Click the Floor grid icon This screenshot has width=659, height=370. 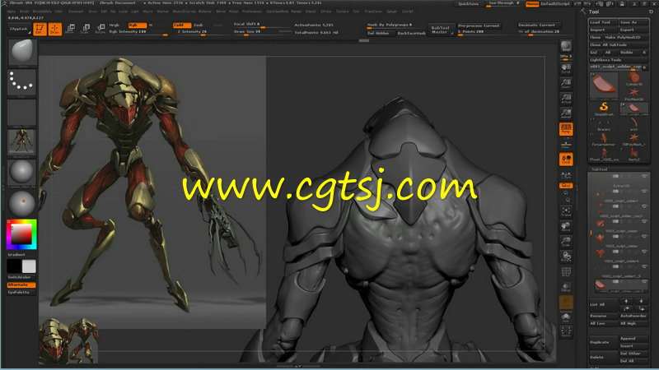click(566, 144)
